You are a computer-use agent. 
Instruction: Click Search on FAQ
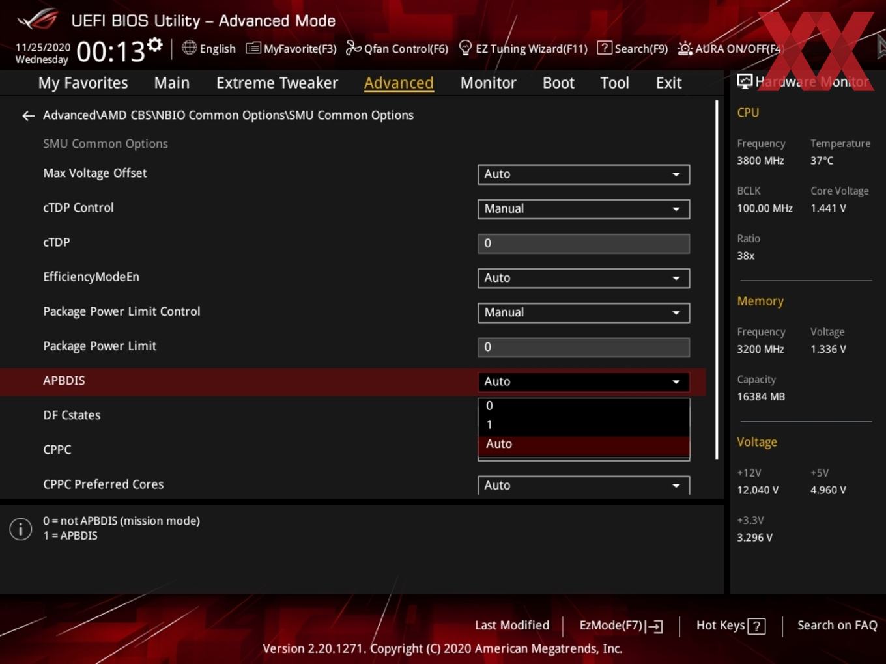837,626
